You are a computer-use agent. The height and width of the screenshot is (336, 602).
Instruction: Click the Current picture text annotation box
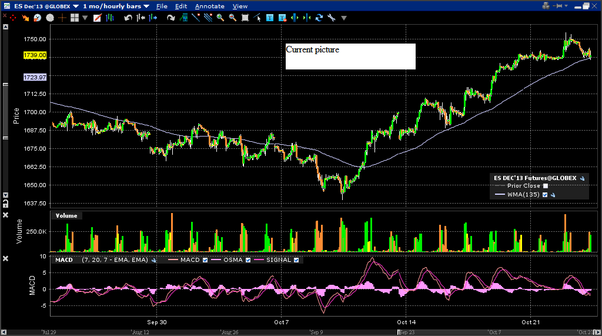[350, 56]
